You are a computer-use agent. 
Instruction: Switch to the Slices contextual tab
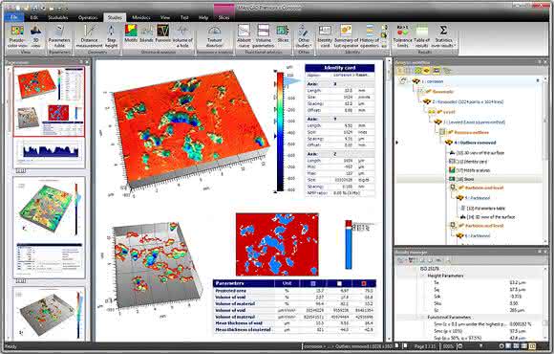(x=224, y=17)
